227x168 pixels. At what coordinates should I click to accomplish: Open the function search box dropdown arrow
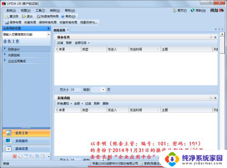tap(49, 35)
